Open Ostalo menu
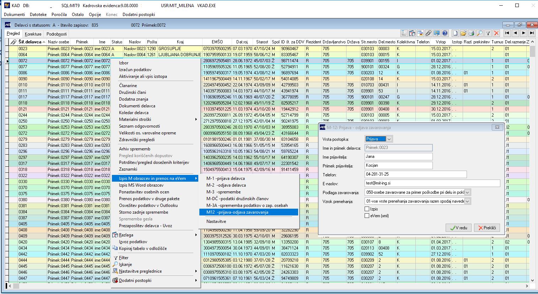 78,15
